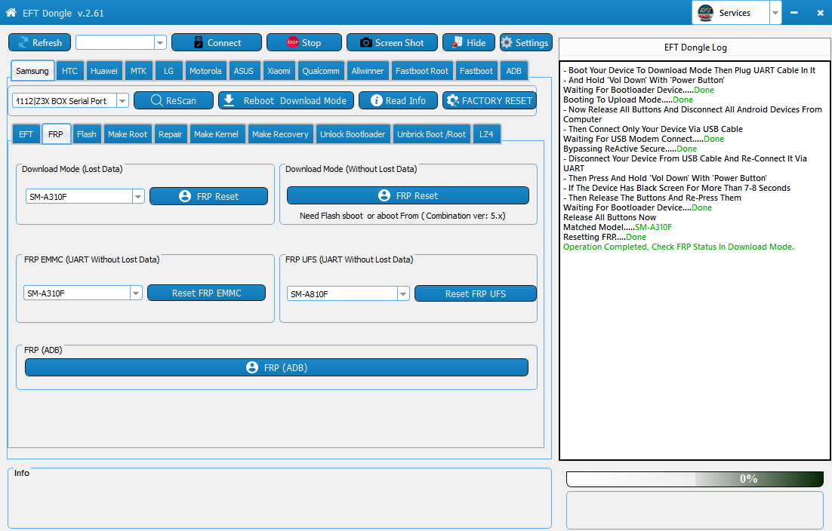Click the 'EFT Dongle Log' header
The height and width of the screenshot is (531, 832).
[x=695, y=48]
